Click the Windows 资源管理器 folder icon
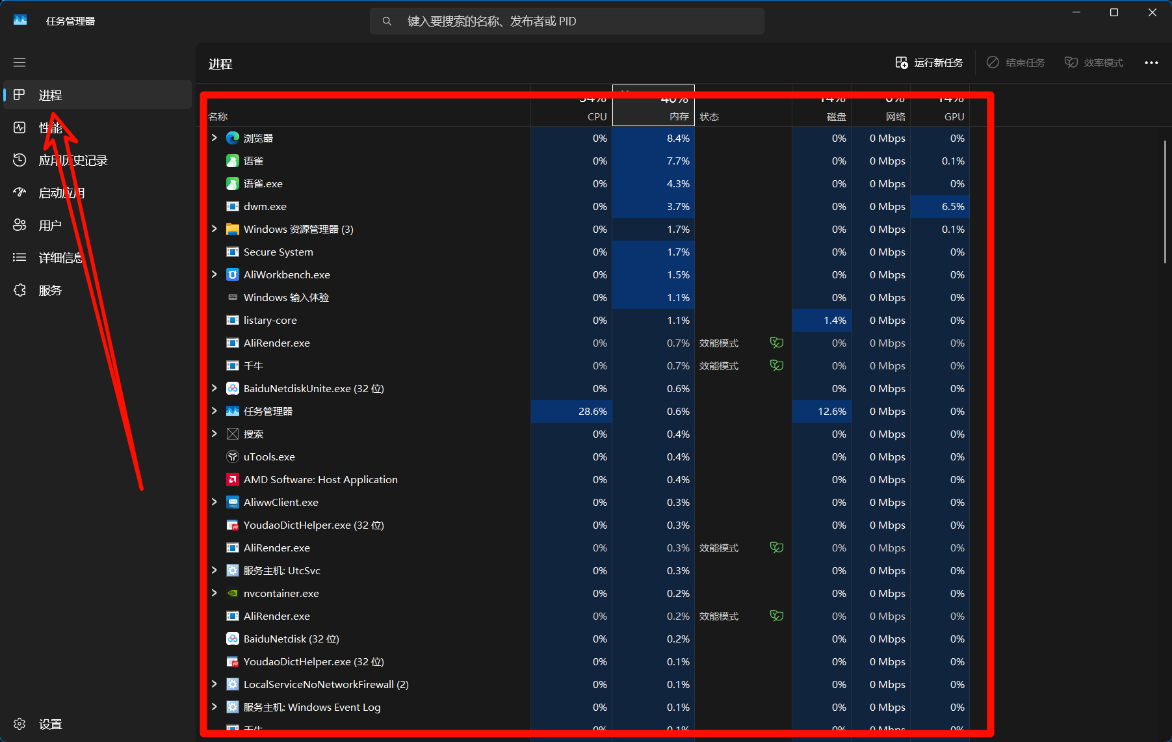The image size is (1172, 742). coord(233,229)
